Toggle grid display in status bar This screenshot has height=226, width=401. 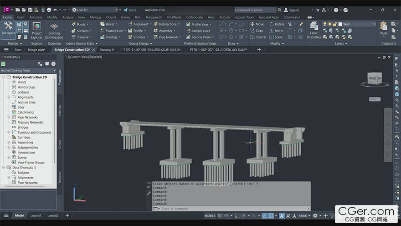click(x=220, y=216)
